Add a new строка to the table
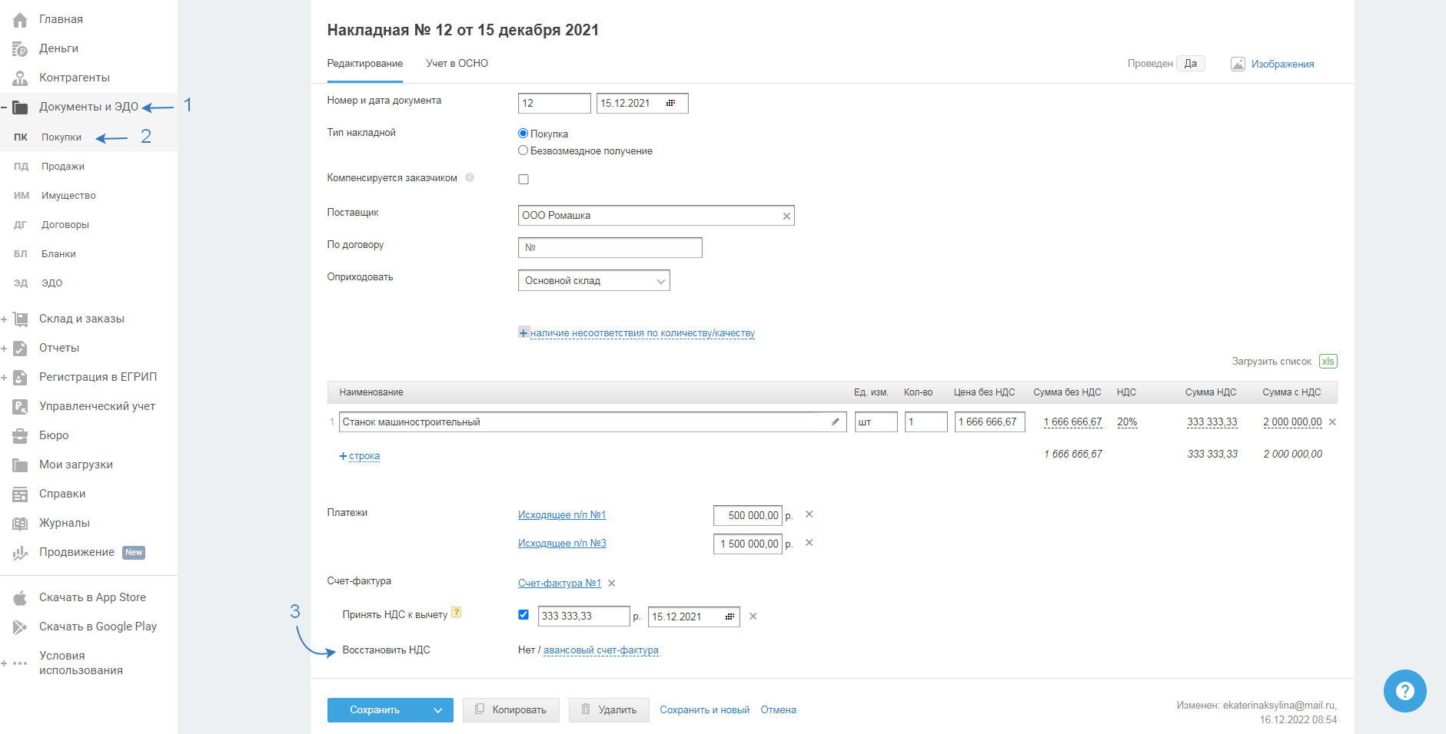 (360, 456)
